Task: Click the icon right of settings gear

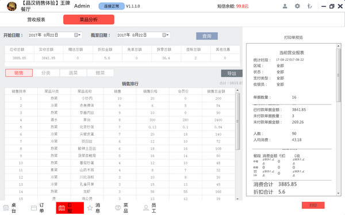Action: (309, 6)
